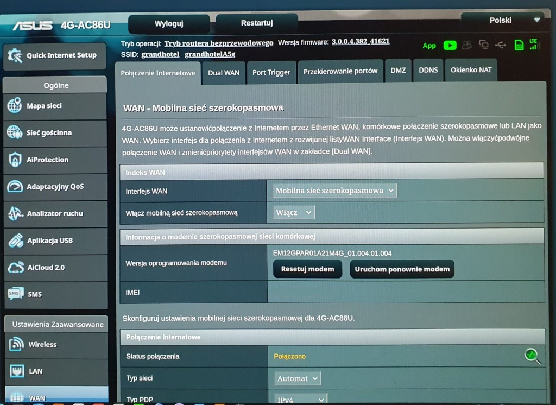Click the green play button icon
This screenshot has height=405, width=556.
[x=450, y=45]
